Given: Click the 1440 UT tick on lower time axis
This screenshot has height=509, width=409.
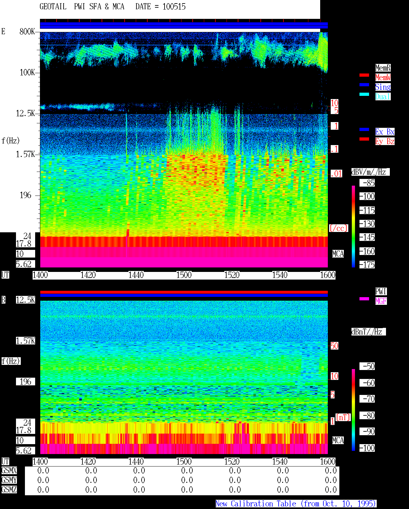Looking at the screenshot, I should (x=136, y=461).
